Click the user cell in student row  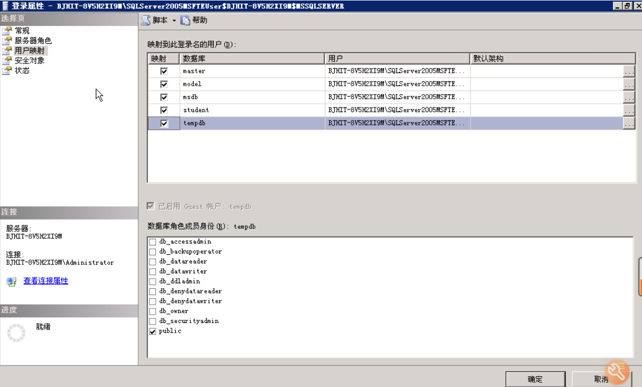click(x=397, y=110)
